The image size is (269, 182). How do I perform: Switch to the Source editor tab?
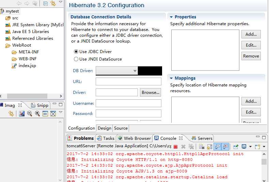tap(121, 128)
